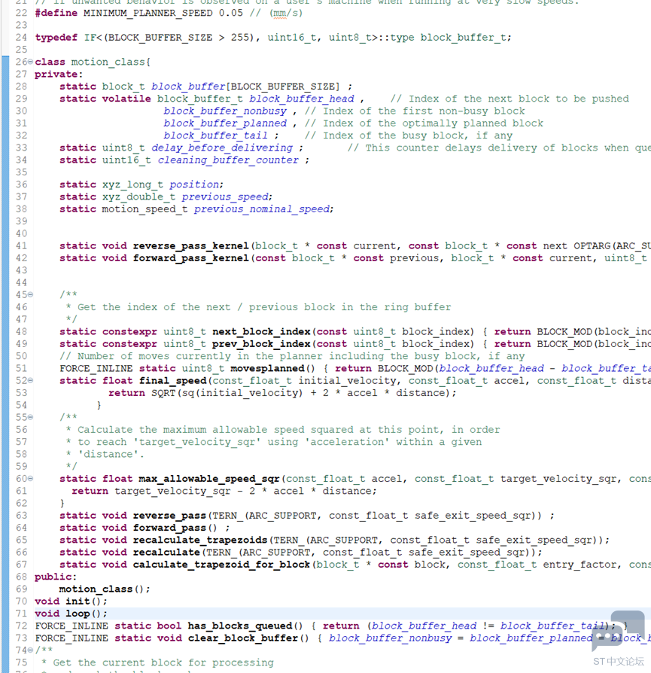Screen dimensions: 651x673
Task: Place cursor on motion_class class name
Action: click(x=108, y=62)
